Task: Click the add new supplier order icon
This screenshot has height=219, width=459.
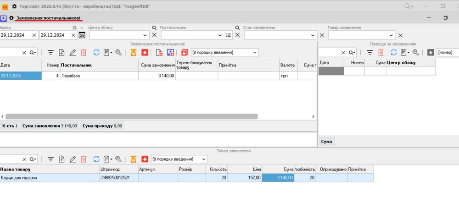Action: (62, 53)
